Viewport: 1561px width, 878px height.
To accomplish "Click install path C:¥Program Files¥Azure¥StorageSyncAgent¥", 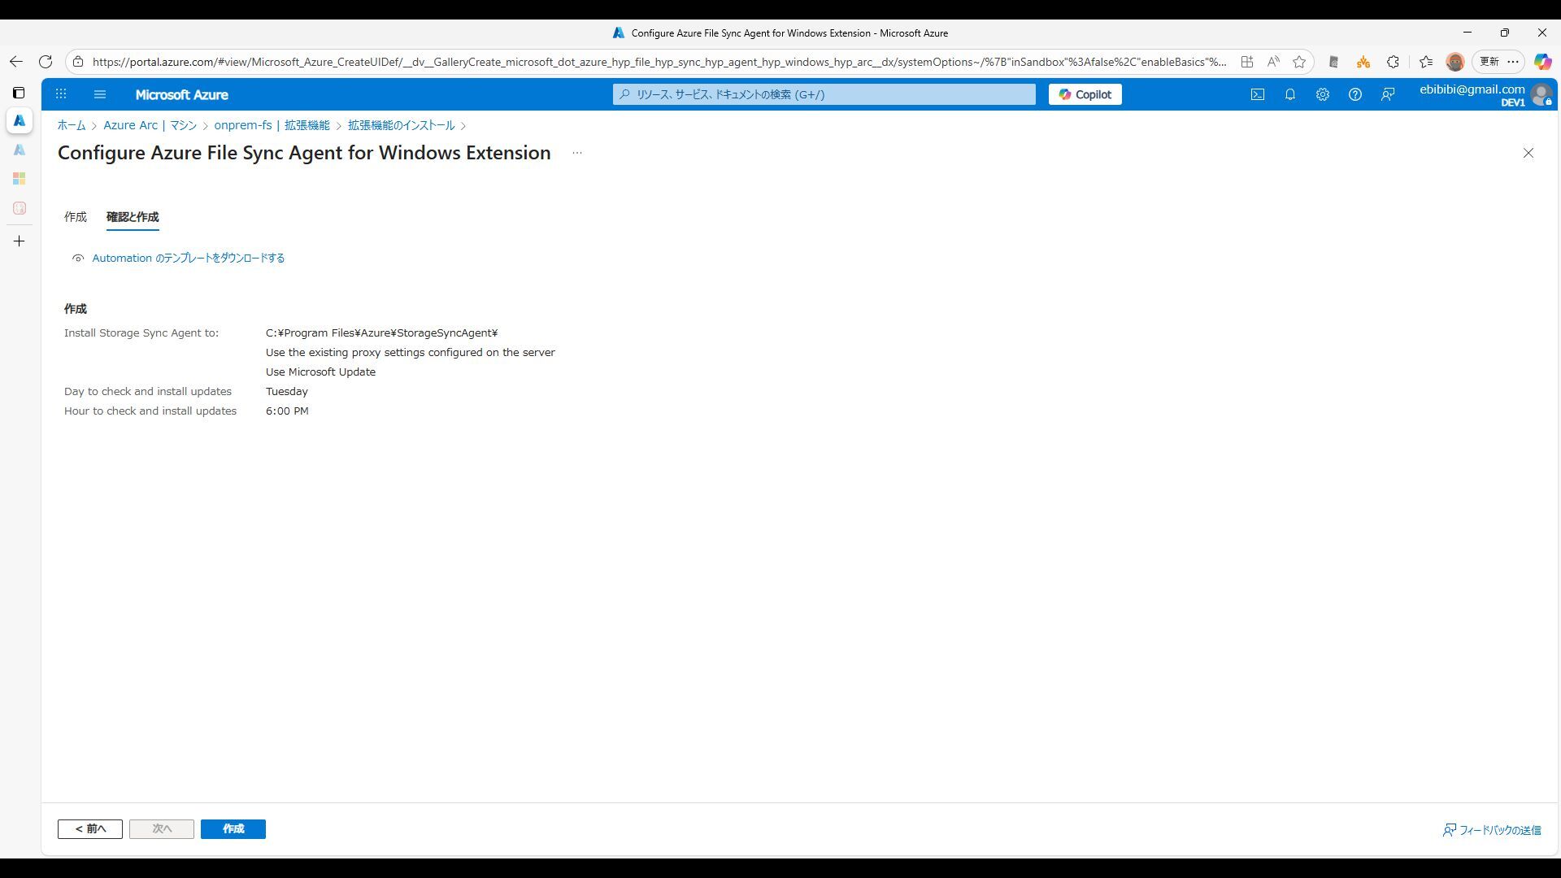I will click(381, 333).
